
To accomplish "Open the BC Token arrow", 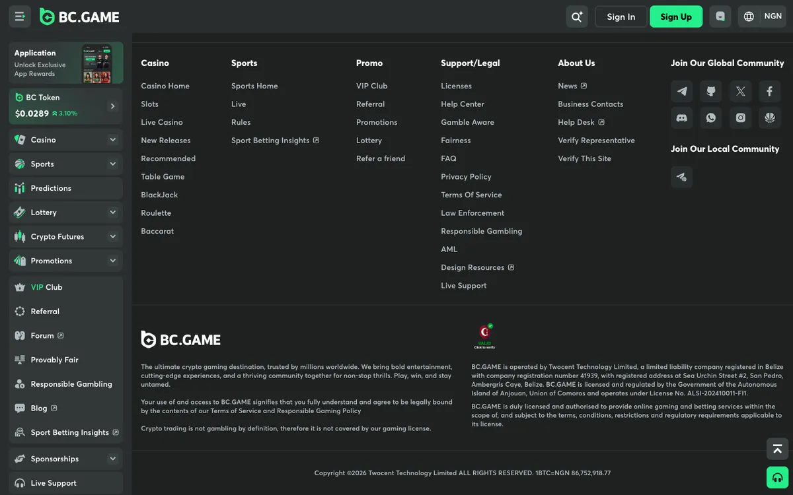I will (112, 106).
